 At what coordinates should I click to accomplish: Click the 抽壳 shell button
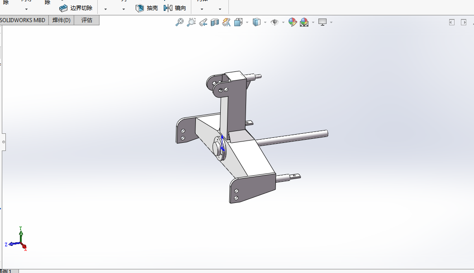point(147,8)
